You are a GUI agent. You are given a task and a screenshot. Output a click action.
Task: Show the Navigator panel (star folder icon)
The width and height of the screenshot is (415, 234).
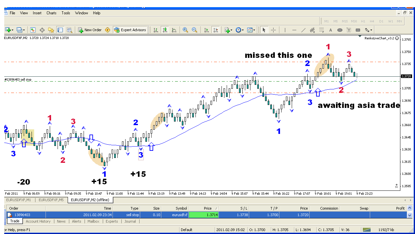click(x=51, y=30)
